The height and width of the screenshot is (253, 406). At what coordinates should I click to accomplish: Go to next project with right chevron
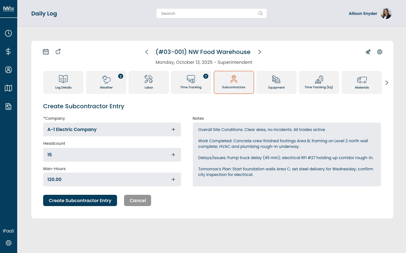pyautogui.click(x=260, y=52)
